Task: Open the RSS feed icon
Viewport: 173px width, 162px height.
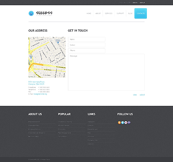Action: pyautogui.click(x=119, y=123)
